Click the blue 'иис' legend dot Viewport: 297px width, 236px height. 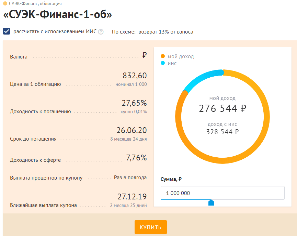163,63
